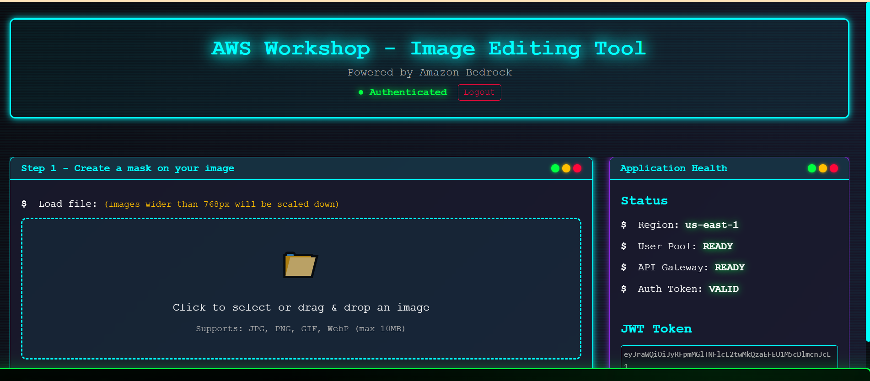
Task: Click the 'Region:' label
Action: click(x=659, y=225)
